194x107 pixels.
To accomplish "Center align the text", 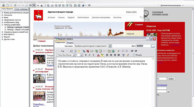I will (x=111, y=55).
